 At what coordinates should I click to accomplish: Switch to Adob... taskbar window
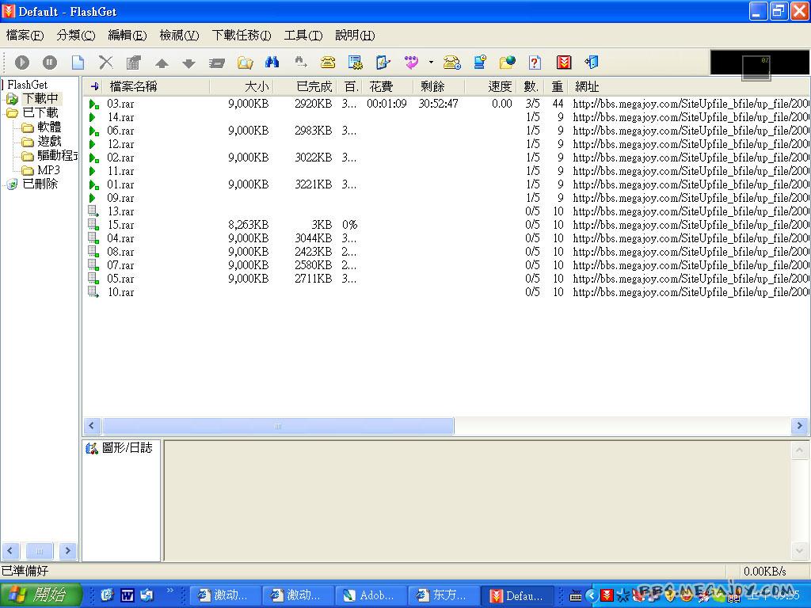(371, 595)
